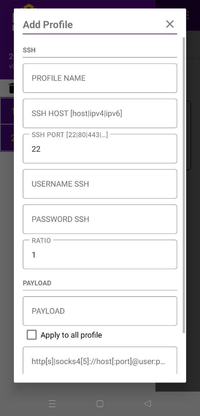Enter the SSH HOST input field
The image size is (200, 416).
pyautogui.click(x=100, y=113)
